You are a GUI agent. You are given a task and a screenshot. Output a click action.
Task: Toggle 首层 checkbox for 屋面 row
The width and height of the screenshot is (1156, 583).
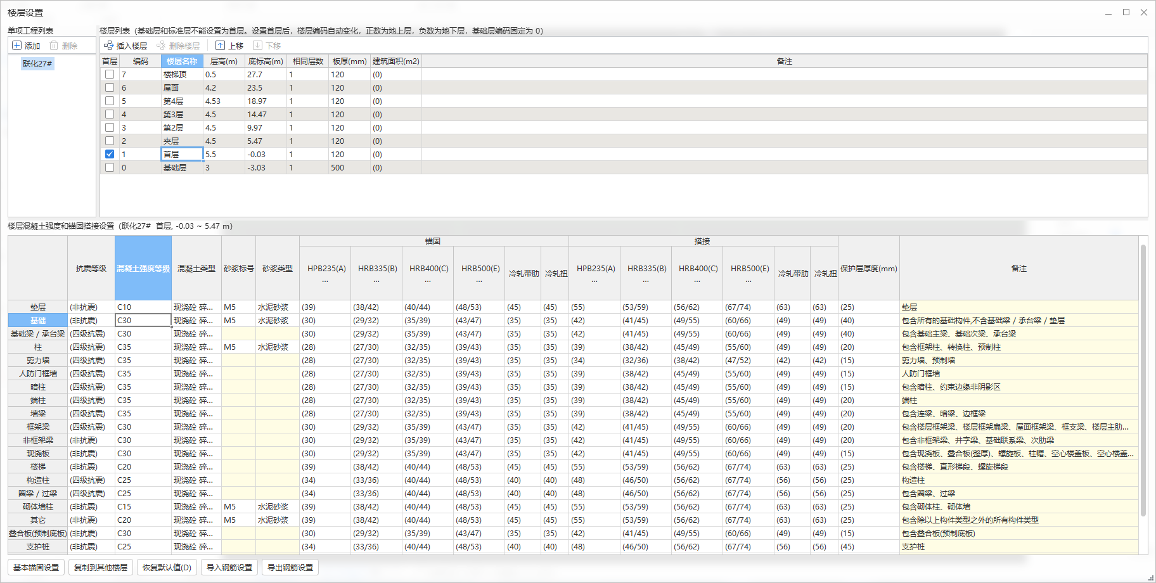[x=110, y=87]
